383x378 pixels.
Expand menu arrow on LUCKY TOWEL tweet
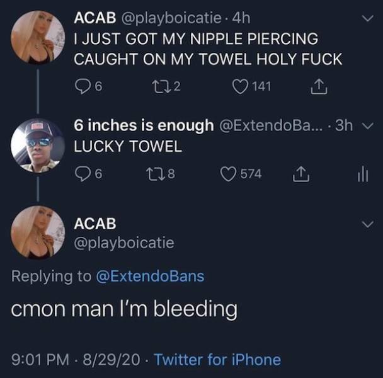[x=369, y=125]
